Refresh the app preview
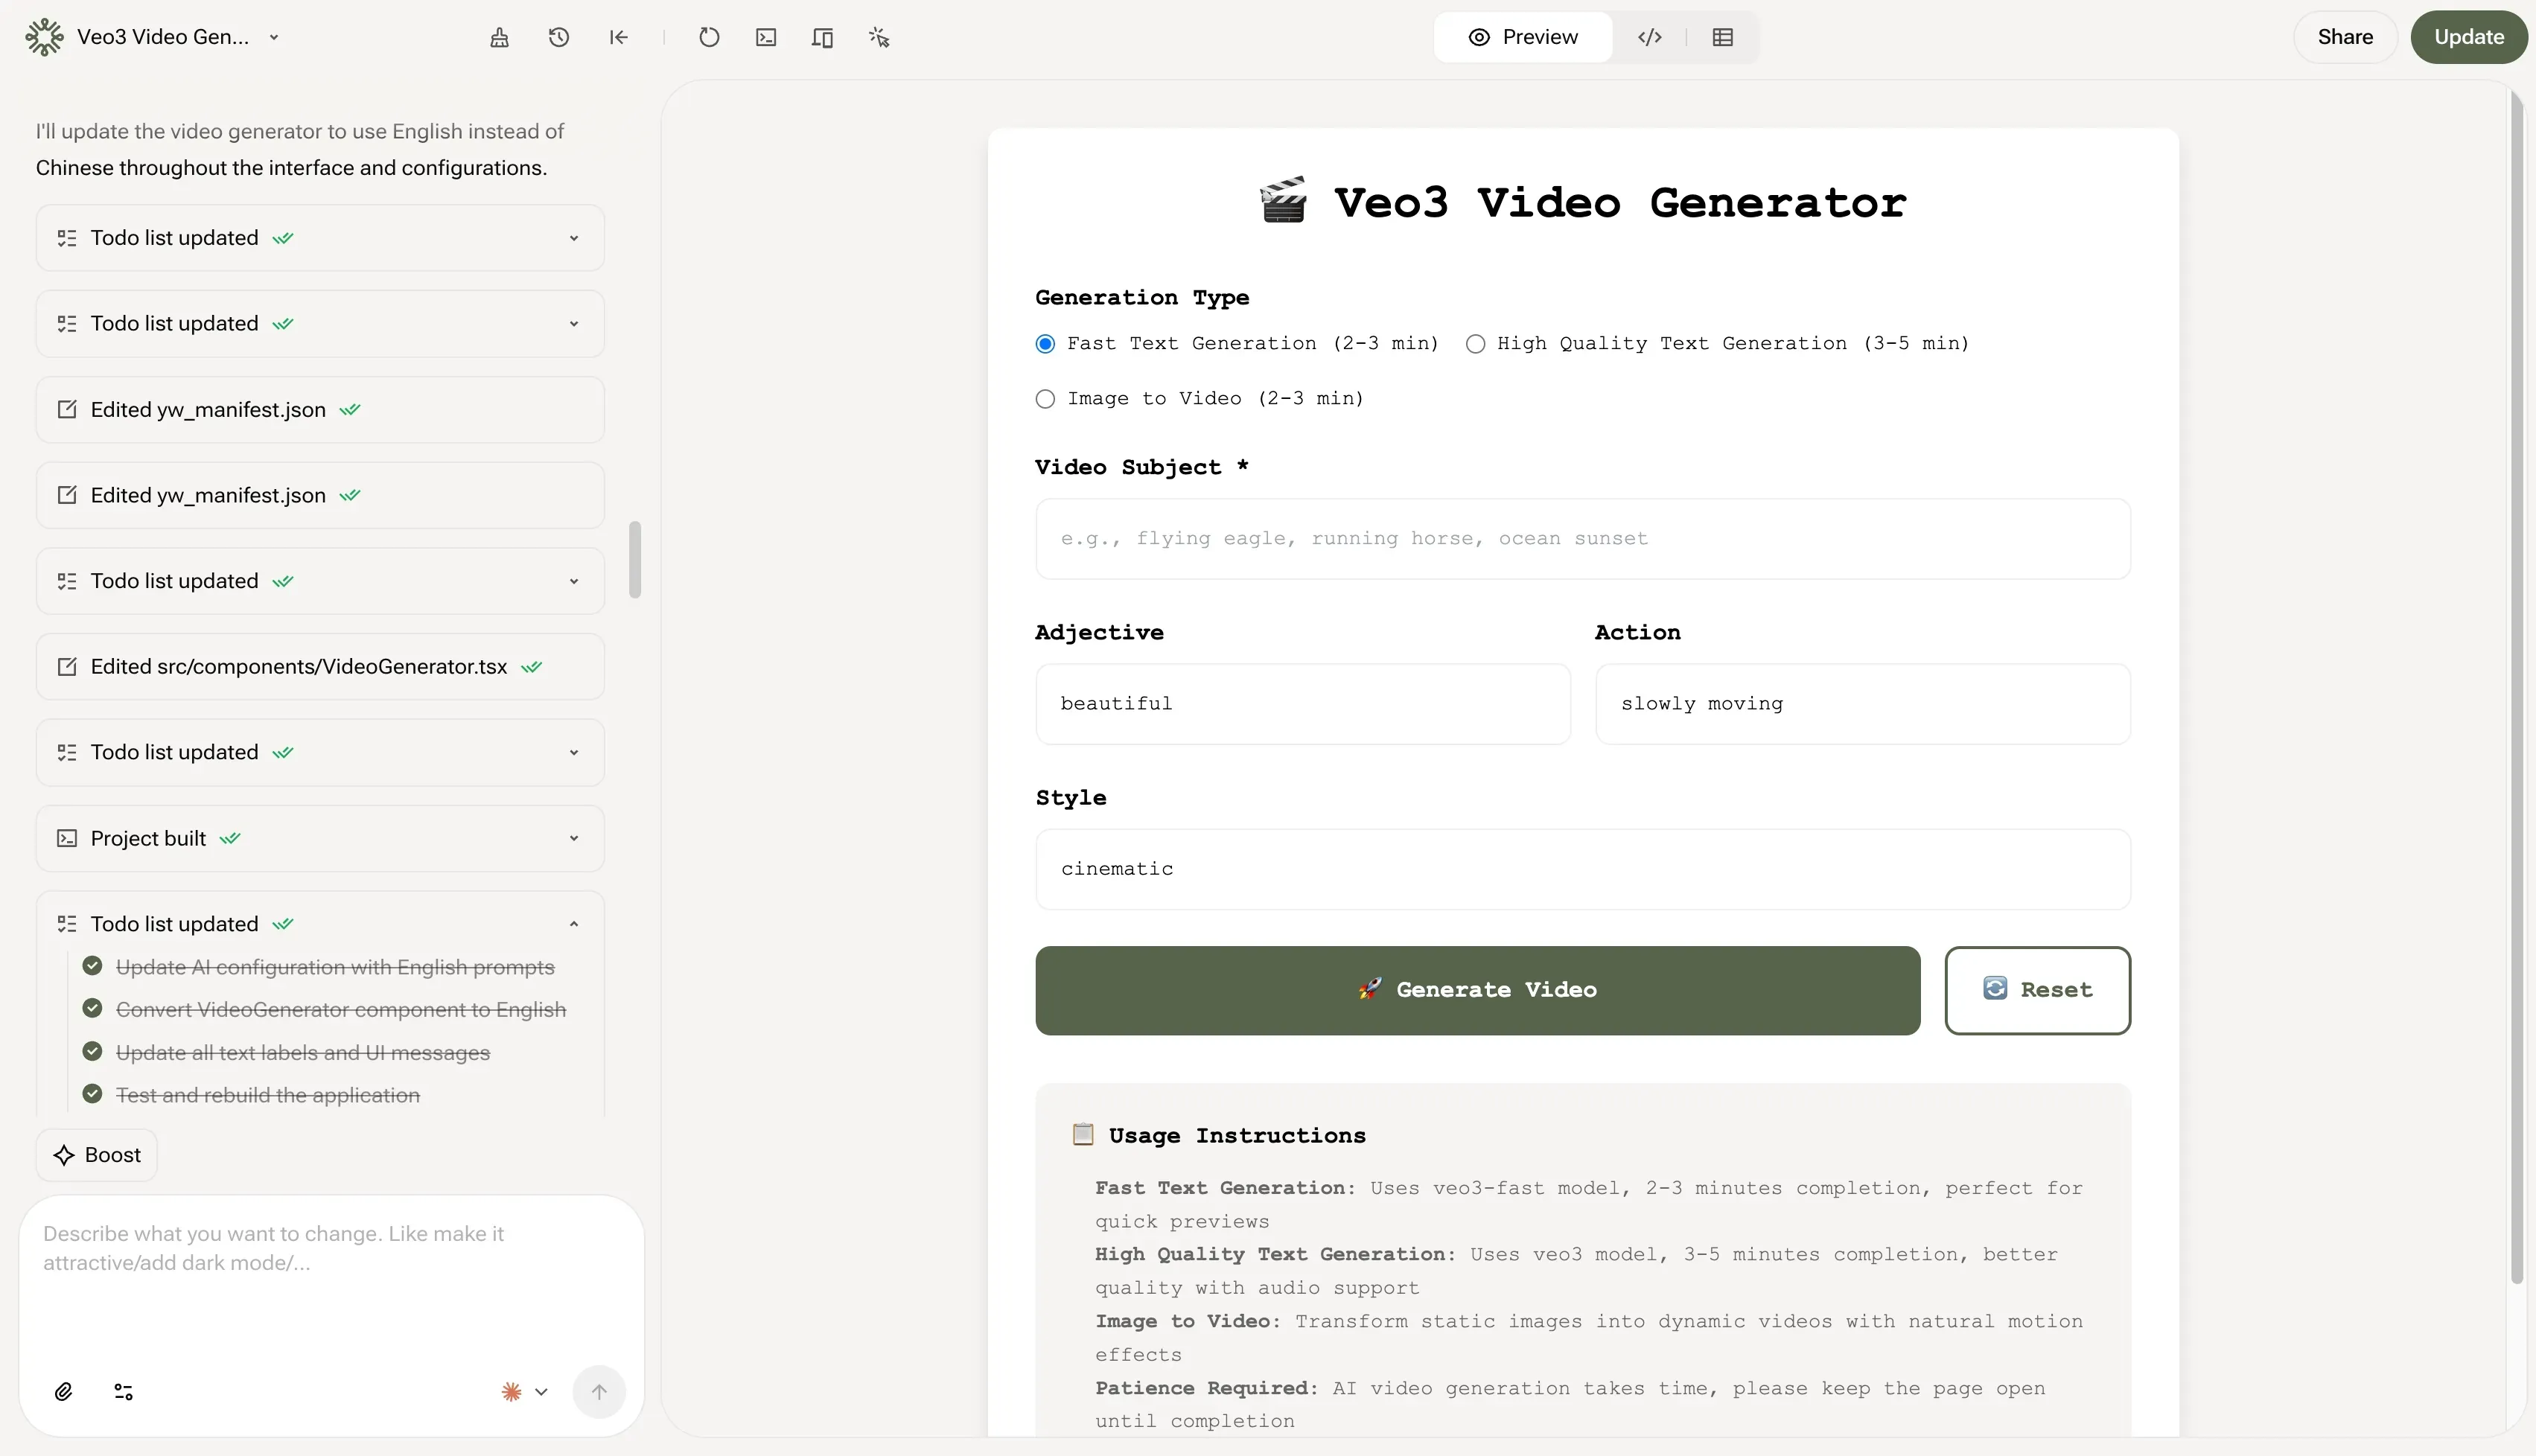 tap(709, 37)
